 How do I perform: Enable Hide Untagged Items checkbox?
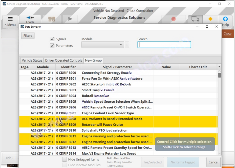click(x=65, y=159)
